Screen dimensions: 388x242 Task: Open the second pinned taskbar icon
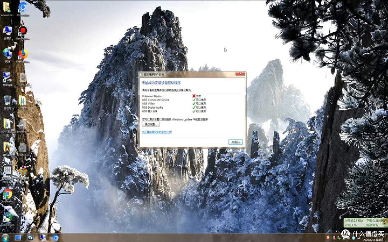click(30, 238)
